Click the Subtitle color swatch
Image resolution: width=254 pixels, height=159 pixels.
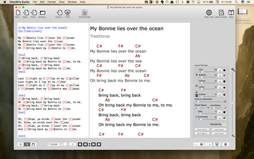(x=224, y=75)
